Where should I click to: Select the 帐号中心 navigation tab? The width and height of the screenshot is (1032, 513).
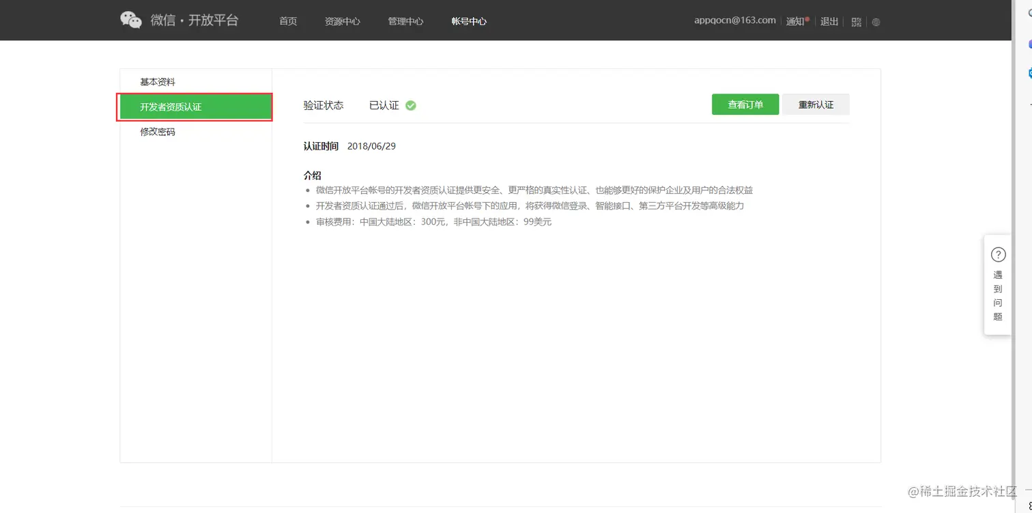[468, 21]
